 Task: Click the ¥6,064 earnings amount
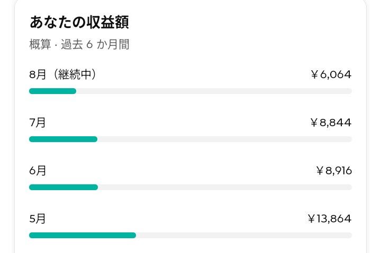pos(331,74)
